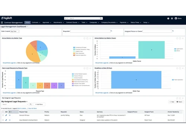The height and width of the screenshot is (139, 186).
Task: Check the General HR Issue row checkbox
Action: pos(3,115)
